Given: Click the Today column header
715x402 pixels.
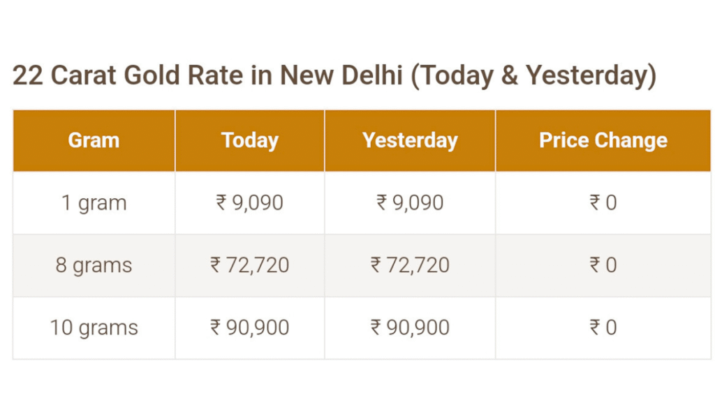Looking at the screenshot, I should click(250, 140).
